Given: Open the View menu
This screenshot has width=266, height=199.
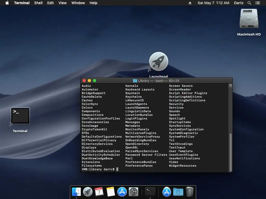Looking at the screenshot, I should click(62, 3).
